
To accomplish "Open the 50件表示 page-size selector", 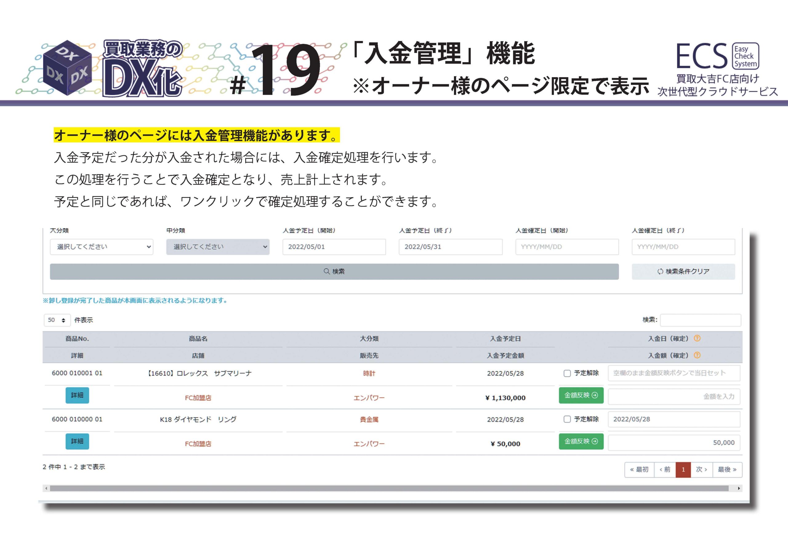I will point(57,320).
